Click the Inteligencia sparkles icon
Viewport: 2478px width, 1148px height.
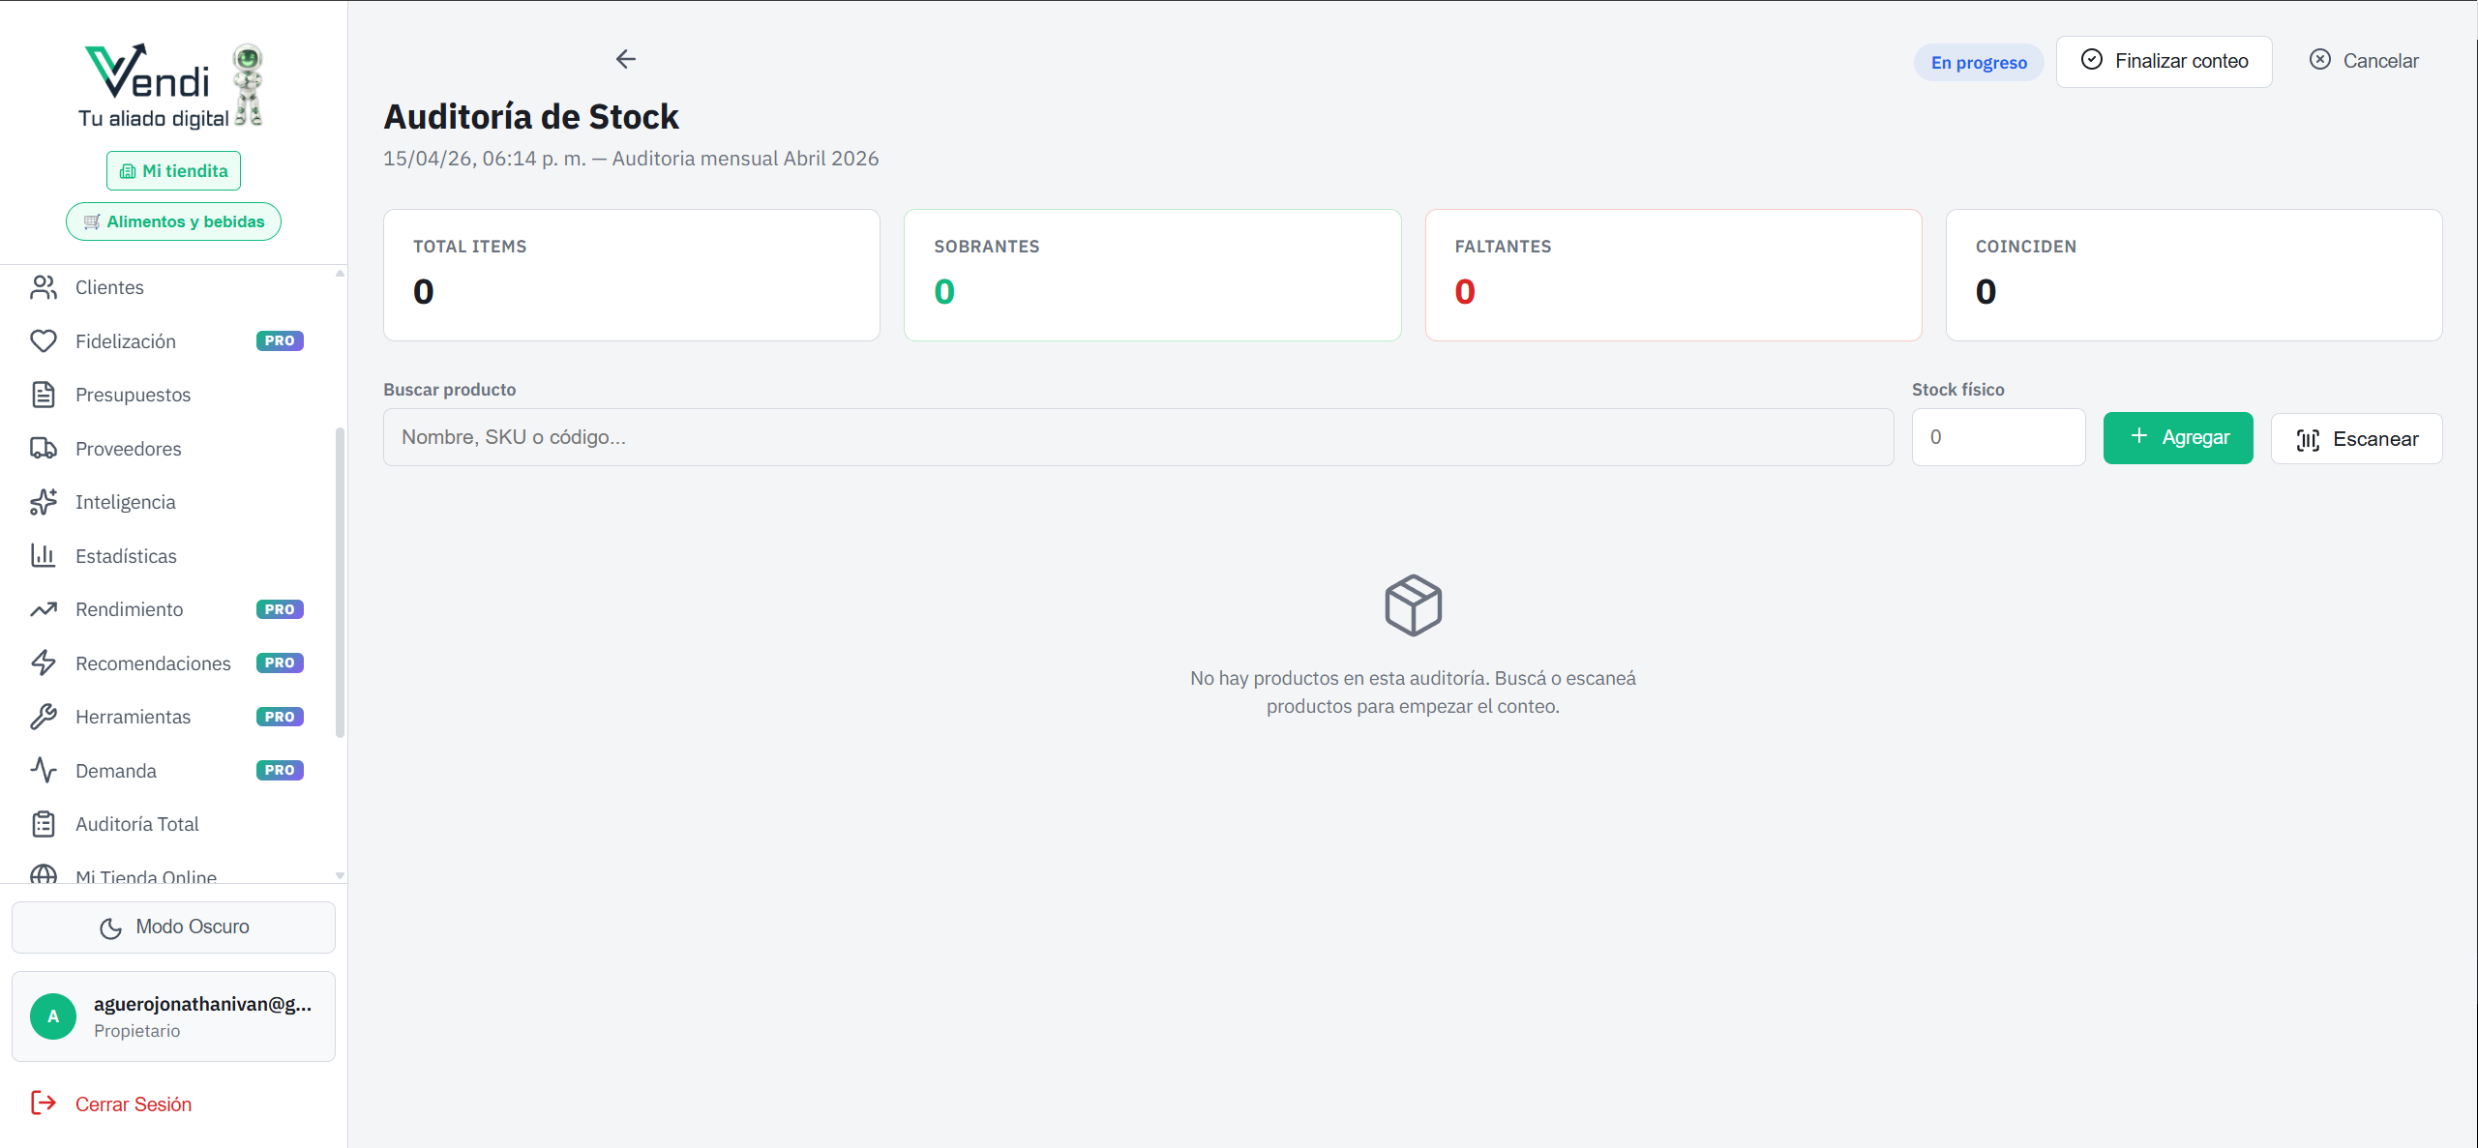[x=44, y=502]
